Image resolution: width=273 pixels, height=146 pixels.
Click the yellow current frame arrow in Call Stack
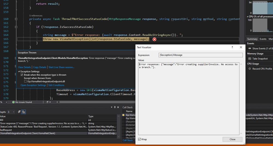pos(124,115)
